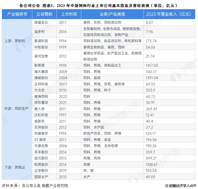
Task: Click company name 天康生物
Action: 41,146
